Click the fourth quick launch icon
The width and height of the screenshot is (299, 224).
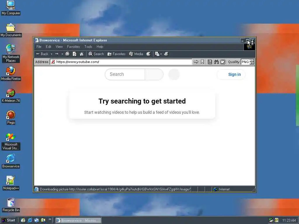(x=43, y=220)
